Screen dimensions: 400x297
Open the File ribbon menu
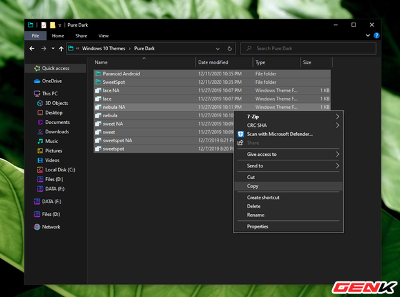pos(35,36)
